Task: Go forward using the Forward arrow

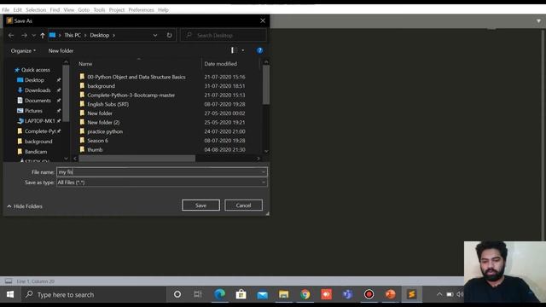Action: coord(24,35)
